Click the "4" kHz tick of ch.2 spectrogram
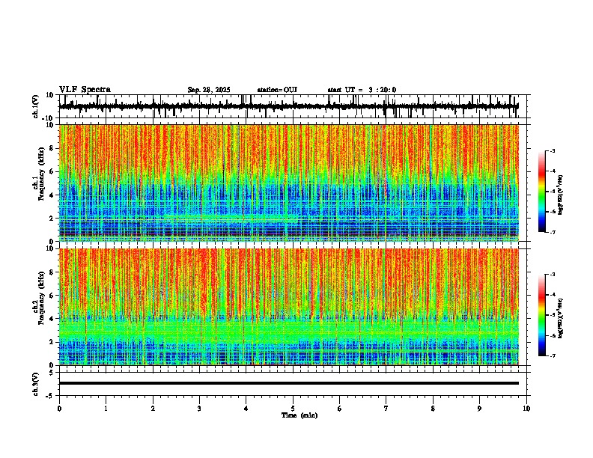 click(x=52, y=320)
